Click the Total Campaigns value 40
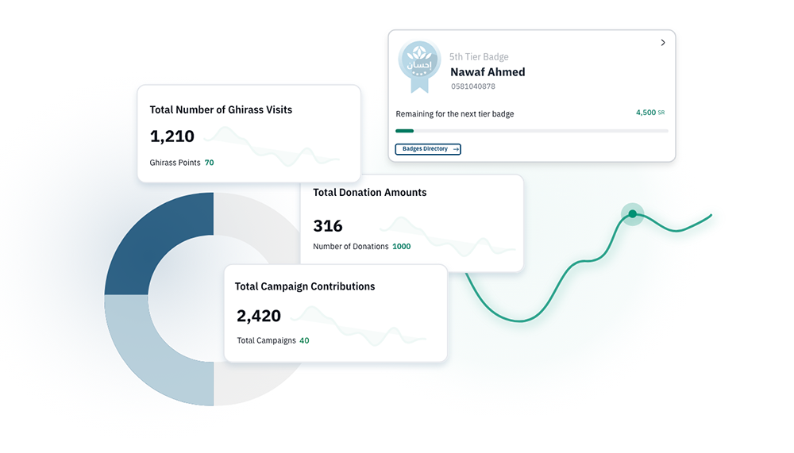Viewport: 794px width, 453px height. point(304,340)
